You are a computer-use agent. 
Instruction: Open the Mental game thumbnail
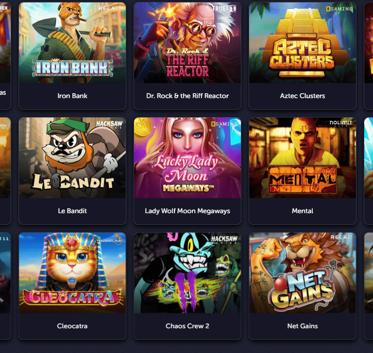303,158
